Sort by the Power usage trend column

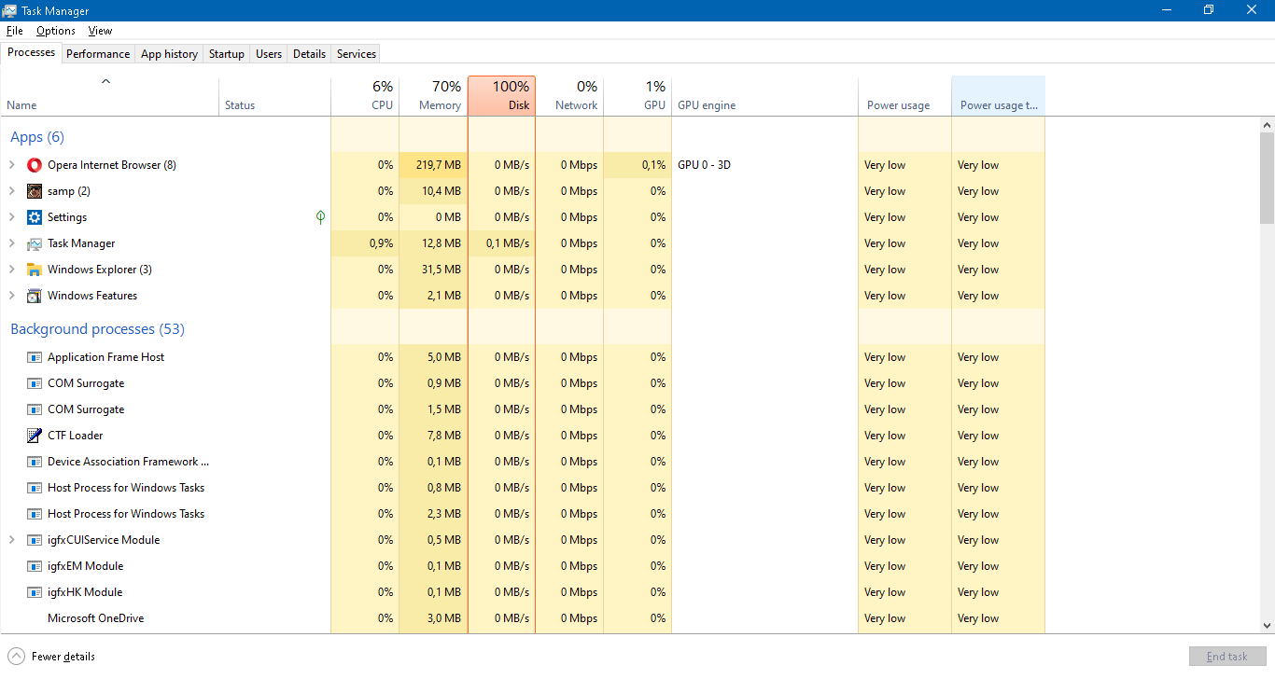[998, 96]
